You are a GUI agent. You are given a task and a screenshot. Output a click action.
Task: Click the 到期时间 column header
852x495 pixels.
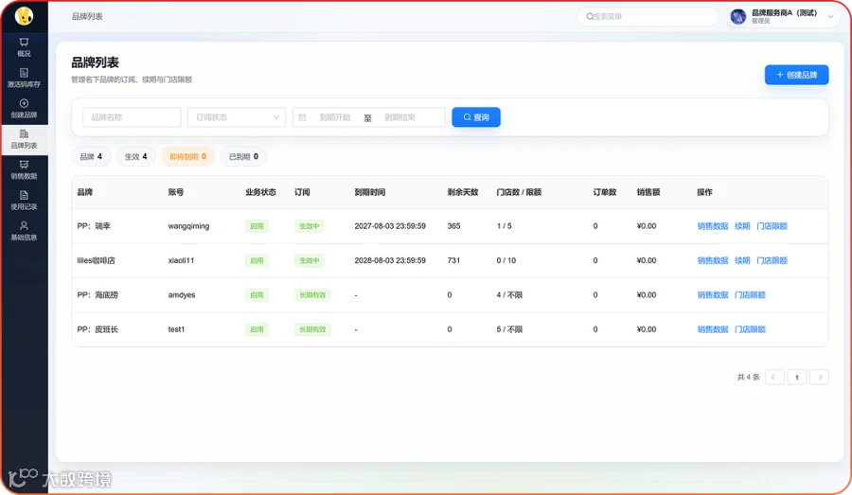(369, 192)
